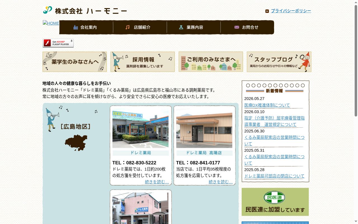Open the ご利用のみなさまへ banner

211,62
